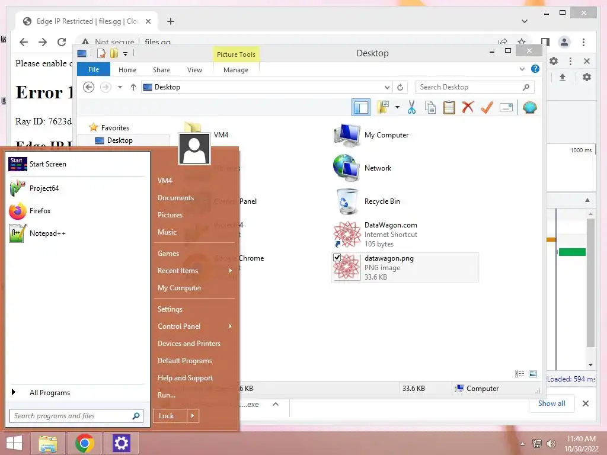Viewport: 607px width, 455px height.
Task: Click the Classic Shell settings shell icon
Action: coord(529,107)
